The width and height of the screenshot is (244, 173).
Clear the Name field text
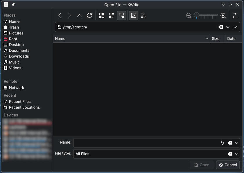pyautogui.click(x=230, y=143)
